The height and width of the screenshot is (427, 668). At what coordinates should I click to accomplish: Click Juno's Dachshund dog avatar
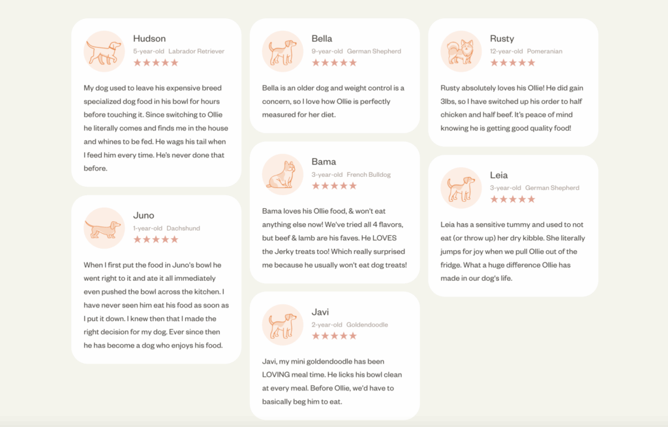click(104, 229)
